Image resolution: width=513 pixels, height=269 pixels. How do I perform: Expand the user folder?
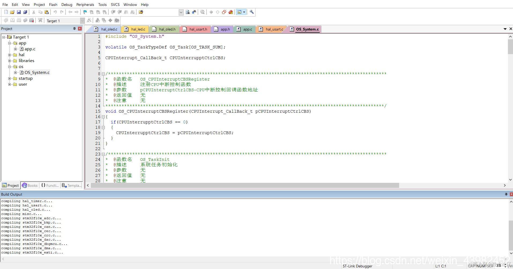coord(10,84)
